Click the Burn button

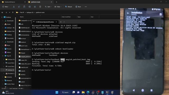tap(78, 7)
